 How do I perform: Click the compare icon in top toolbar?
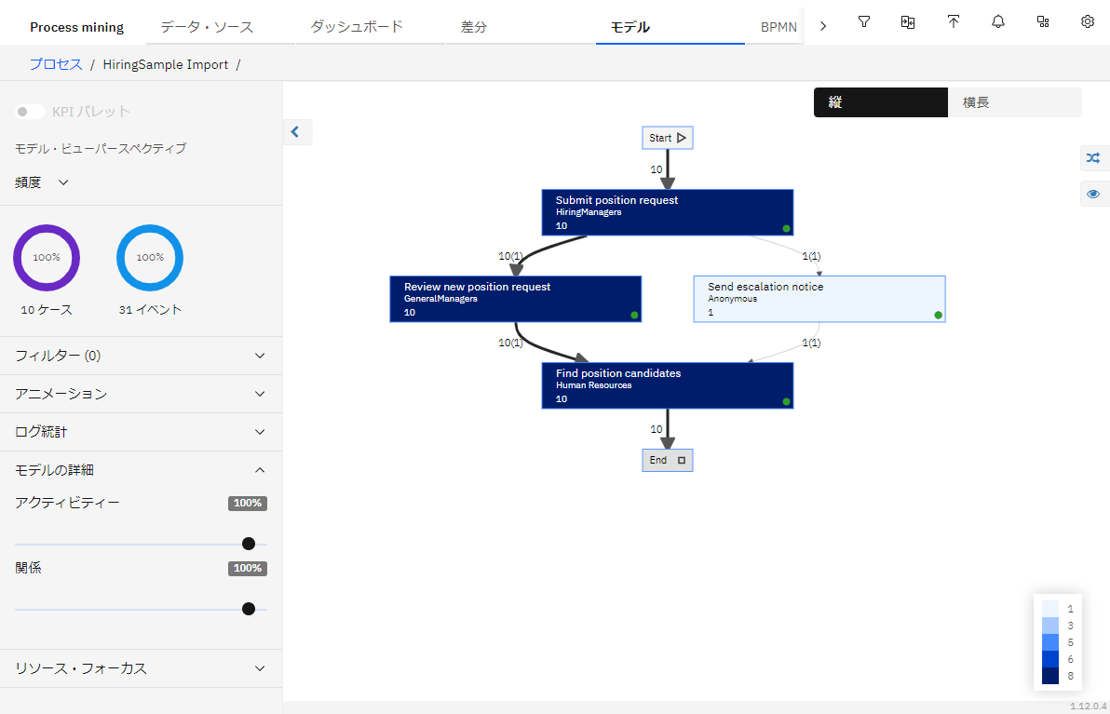(908, 22)
